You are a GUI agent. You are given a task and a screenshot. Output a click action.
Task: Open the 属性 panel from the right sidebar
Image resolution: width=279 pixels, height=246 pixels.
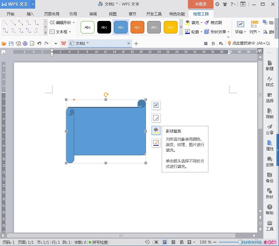tap(269, 146)
